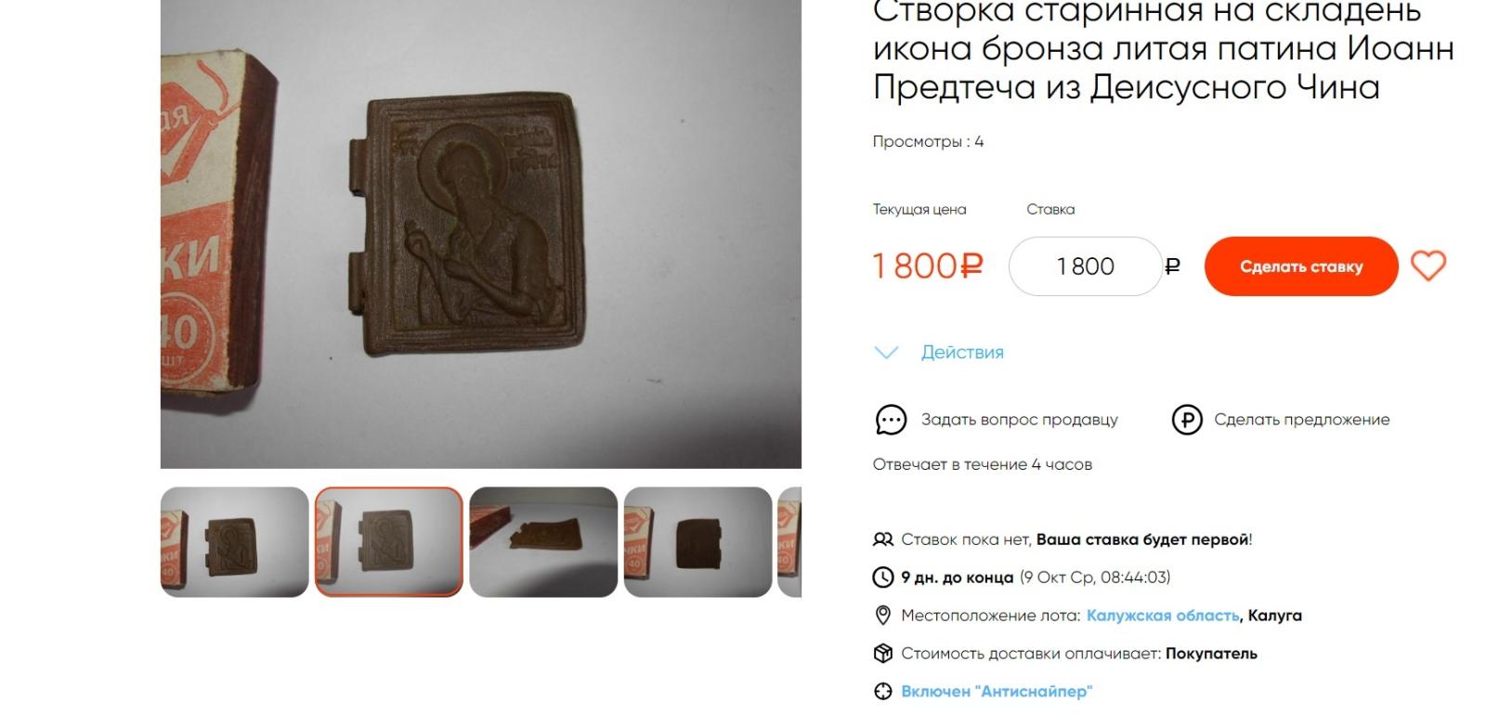
Task: Click the location pin icon
Action: coord(883,616)
